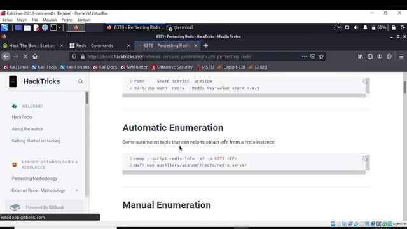
Task: Open the display icon in system tray
Action: coord(347,27)
